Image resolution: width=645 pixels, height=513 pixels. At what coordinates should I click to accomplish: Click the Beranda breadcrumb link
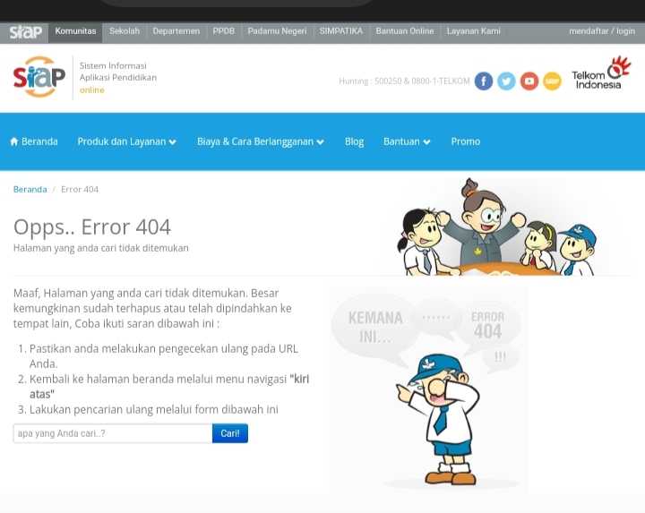(x=30, y=190)
